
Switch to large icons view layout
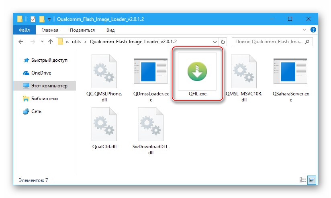coord(312,180)
